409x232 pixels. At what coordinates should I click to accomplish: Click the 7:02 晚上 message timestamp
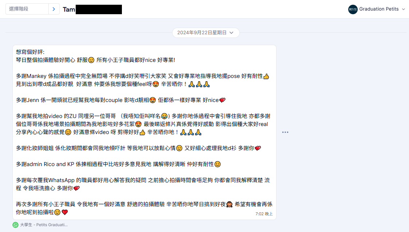pyautogui.click(x=264, y=214)
